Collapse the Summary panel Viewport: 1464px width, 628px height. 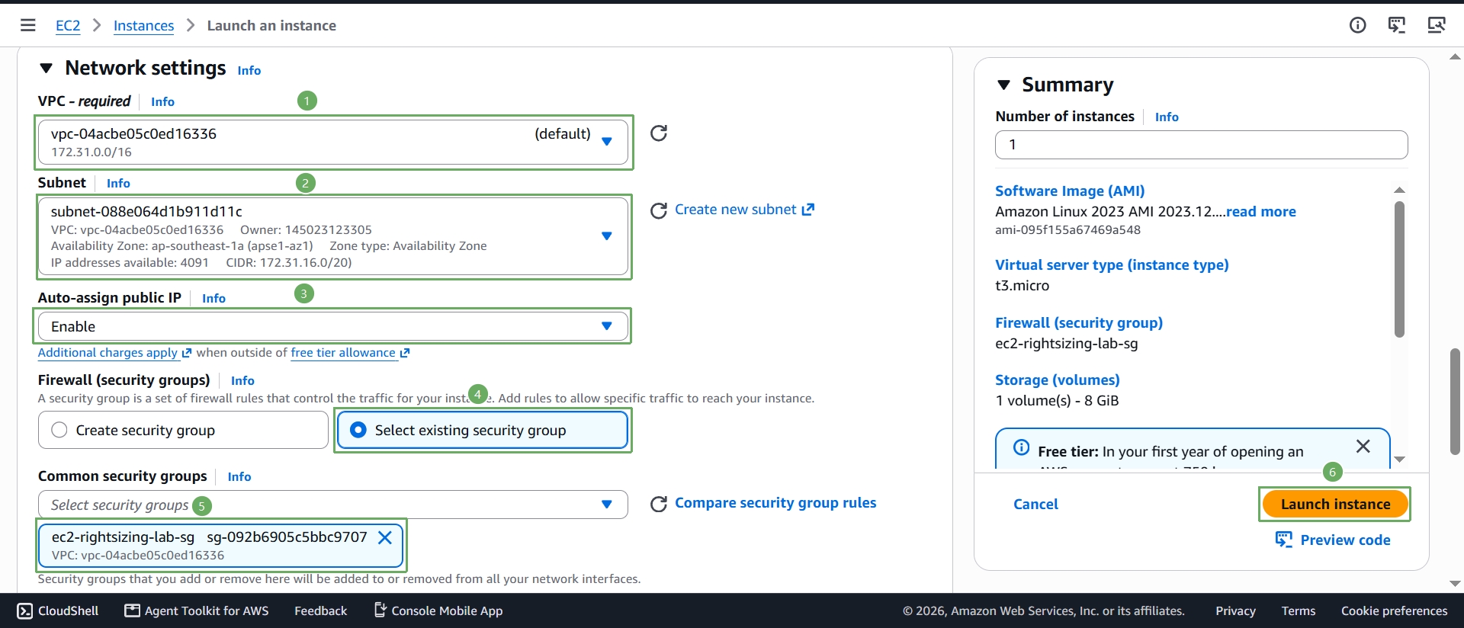tap(1004, 85)
